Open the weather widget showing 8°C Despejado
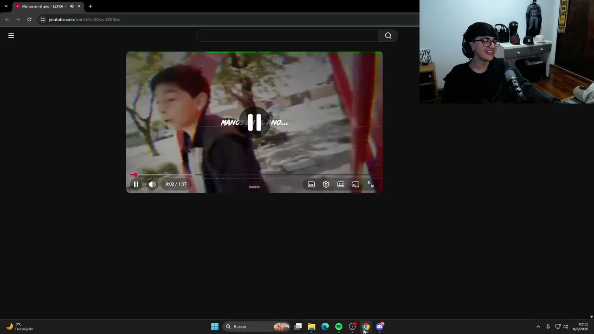Viewport: 594px width, 334px height. point(19,327)
